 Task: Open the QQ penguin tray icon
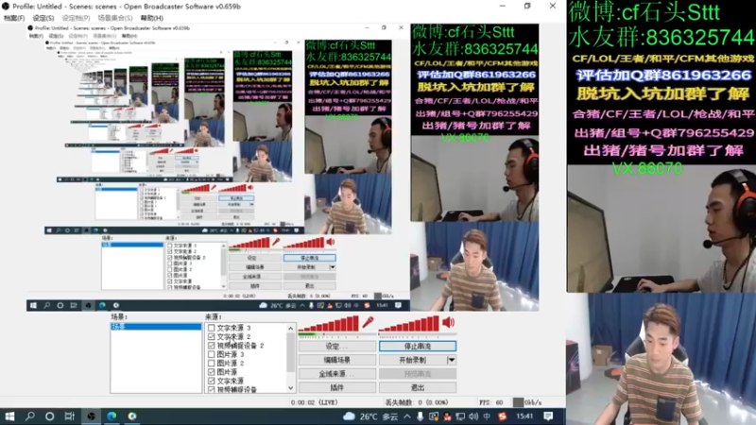click(x=447, y=416)
